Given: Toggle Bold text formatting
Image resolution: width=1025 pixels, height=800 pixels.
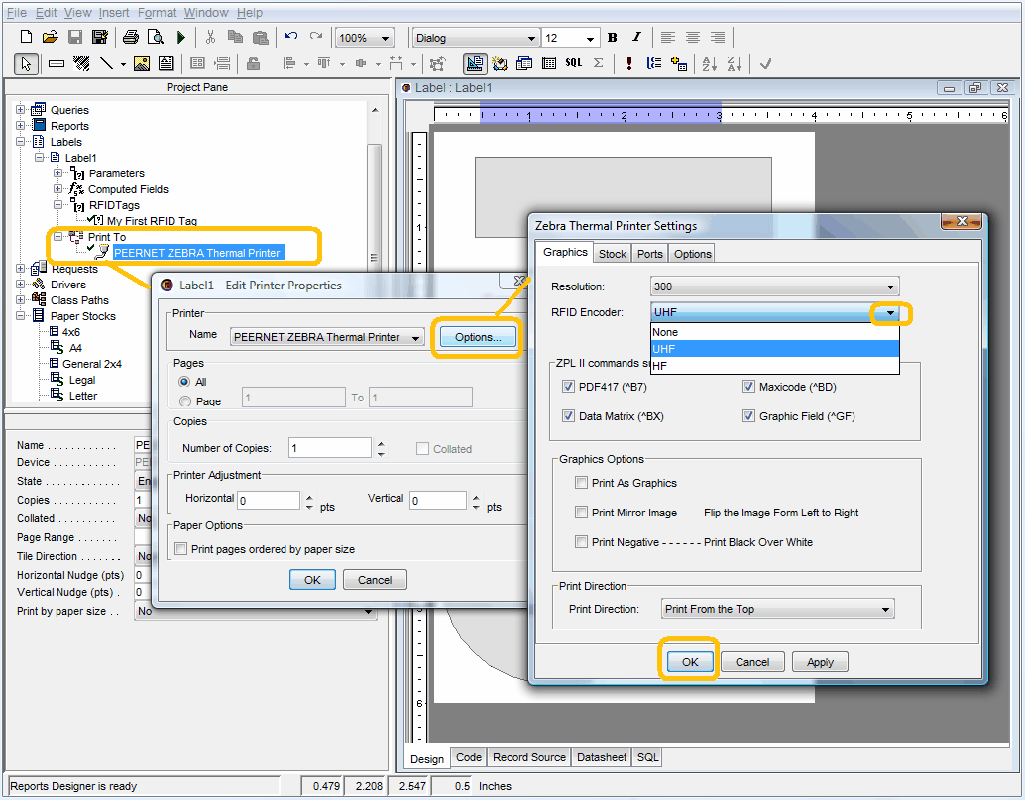Looking at the screenshot, I should (613, 38).
